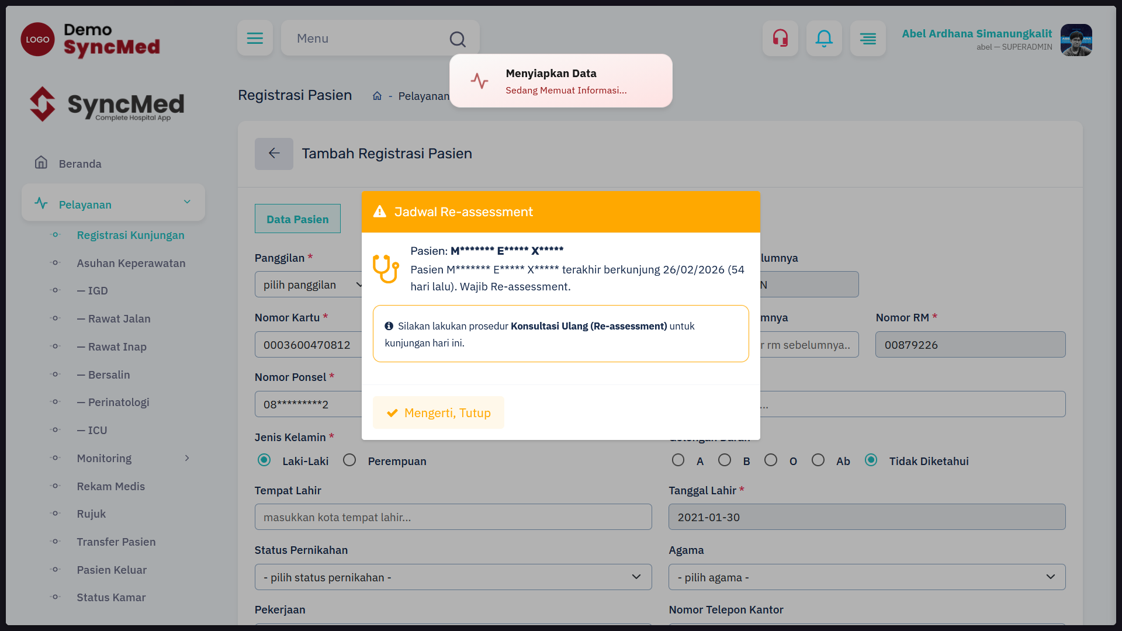Open Registrasi Kunjungan in sidebar

pyautogui.click(x=130, y=235)
